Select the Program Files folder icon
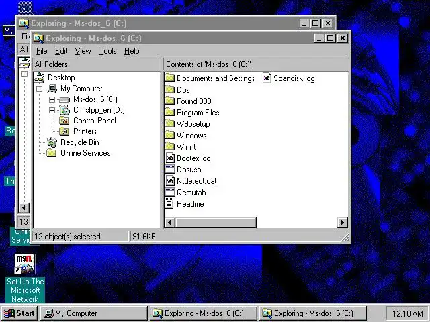The width and height of the screenshot is (430, 322). point(170,113)
